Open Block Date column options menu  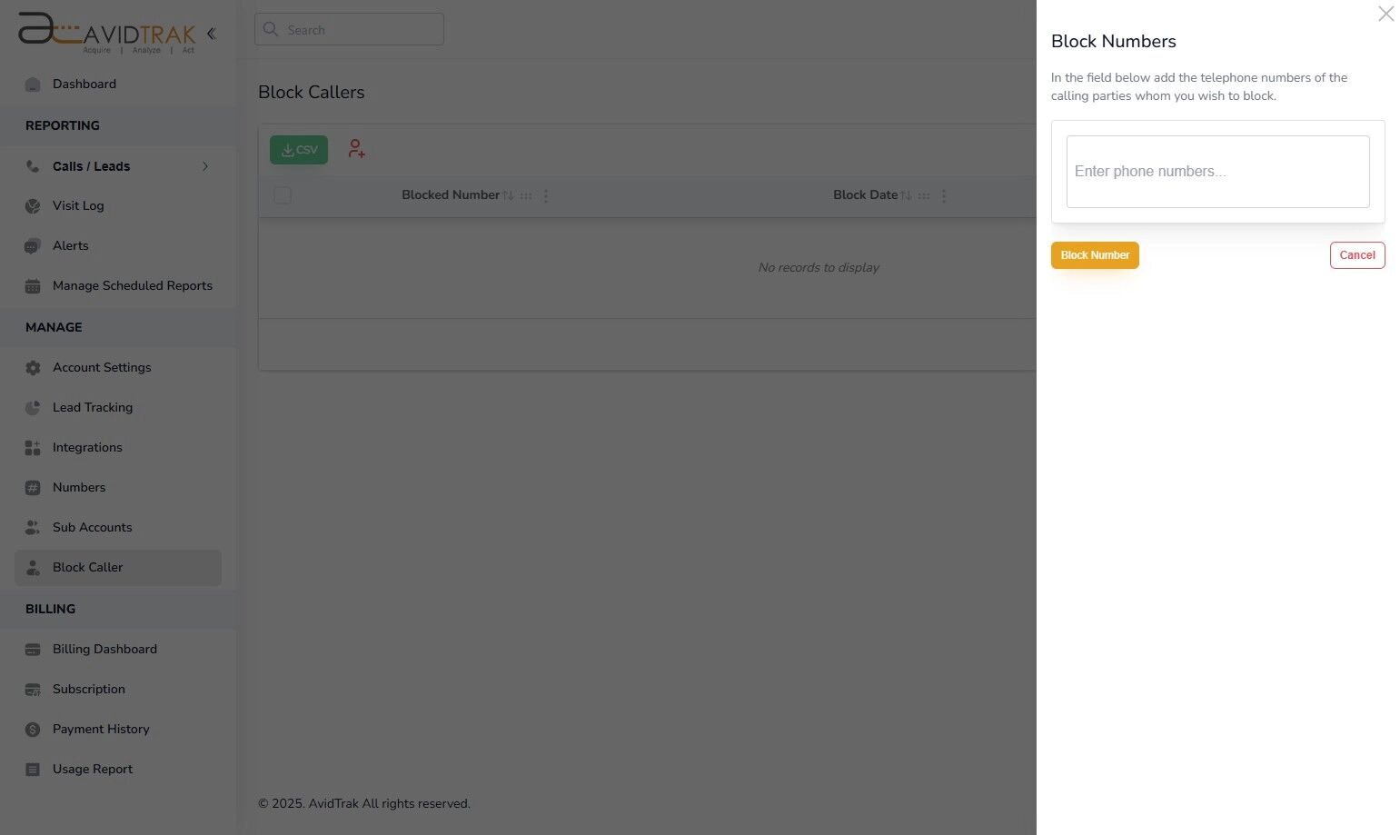(x=944, y=195)
